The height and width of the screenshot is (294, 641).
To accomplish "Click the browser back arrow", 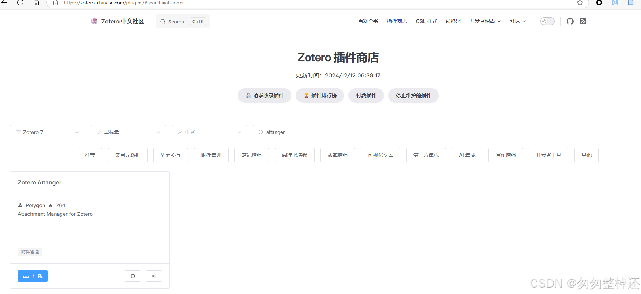I will 4,3.
